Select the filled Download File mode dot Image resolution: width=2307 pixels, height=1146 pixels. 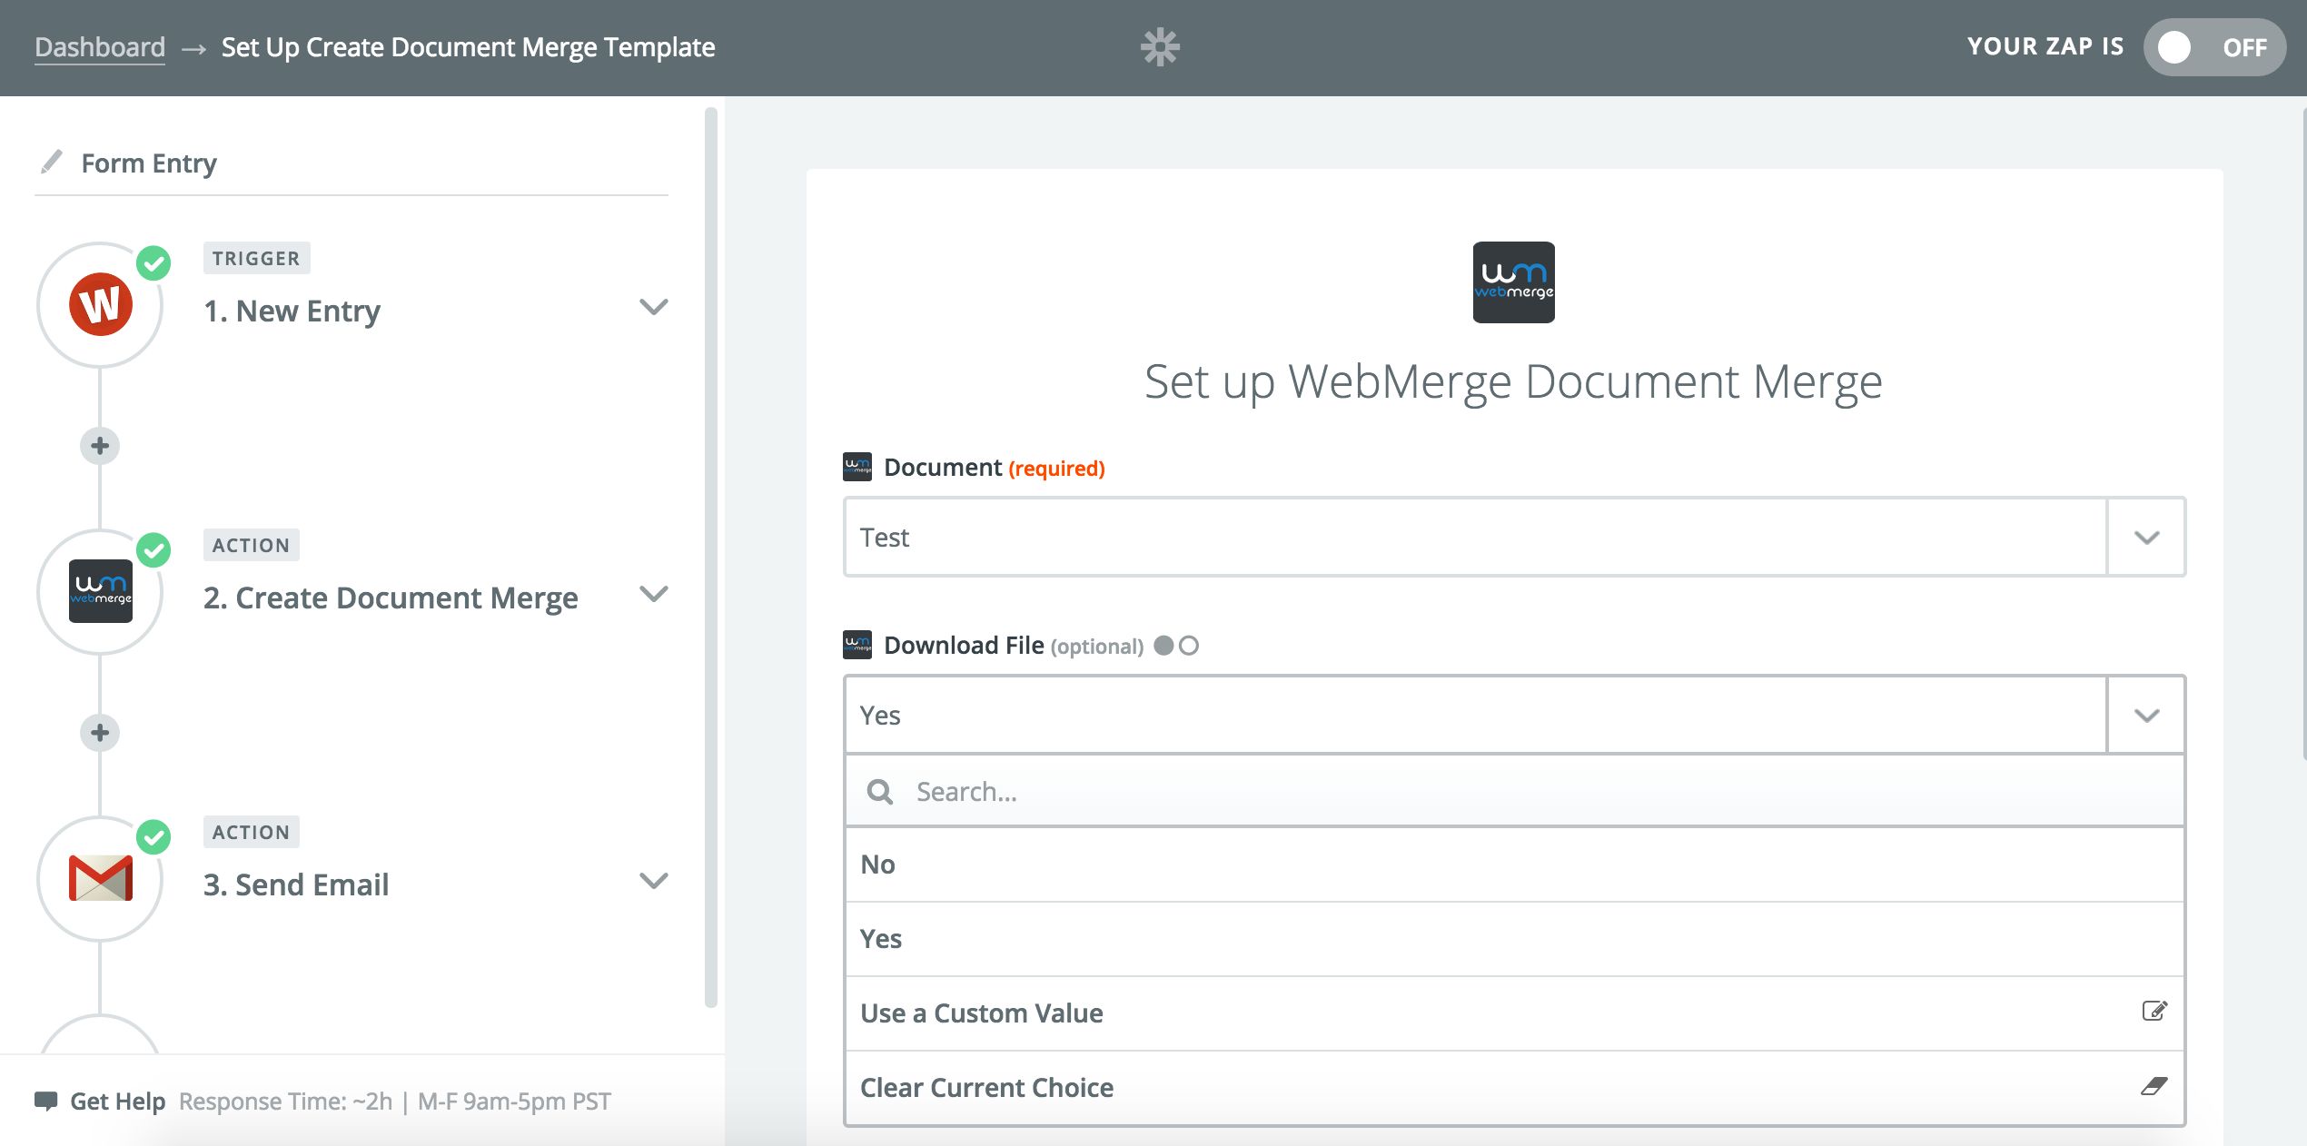(1163, 646)
